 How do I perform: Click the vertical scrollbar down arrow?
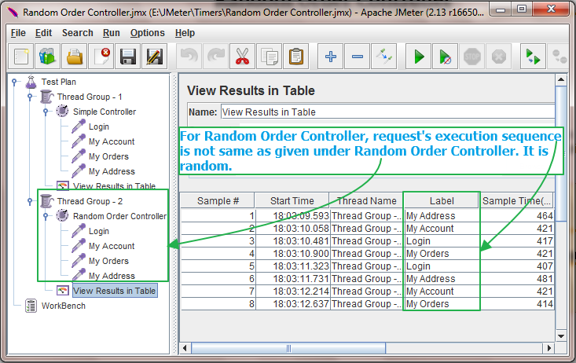click(560, 335)
